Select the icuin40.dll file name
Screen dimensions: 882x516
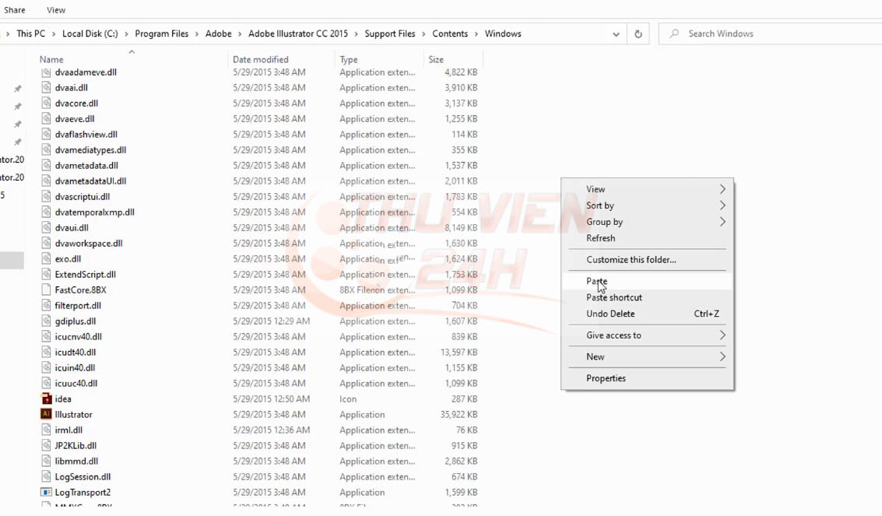(75, 367)
